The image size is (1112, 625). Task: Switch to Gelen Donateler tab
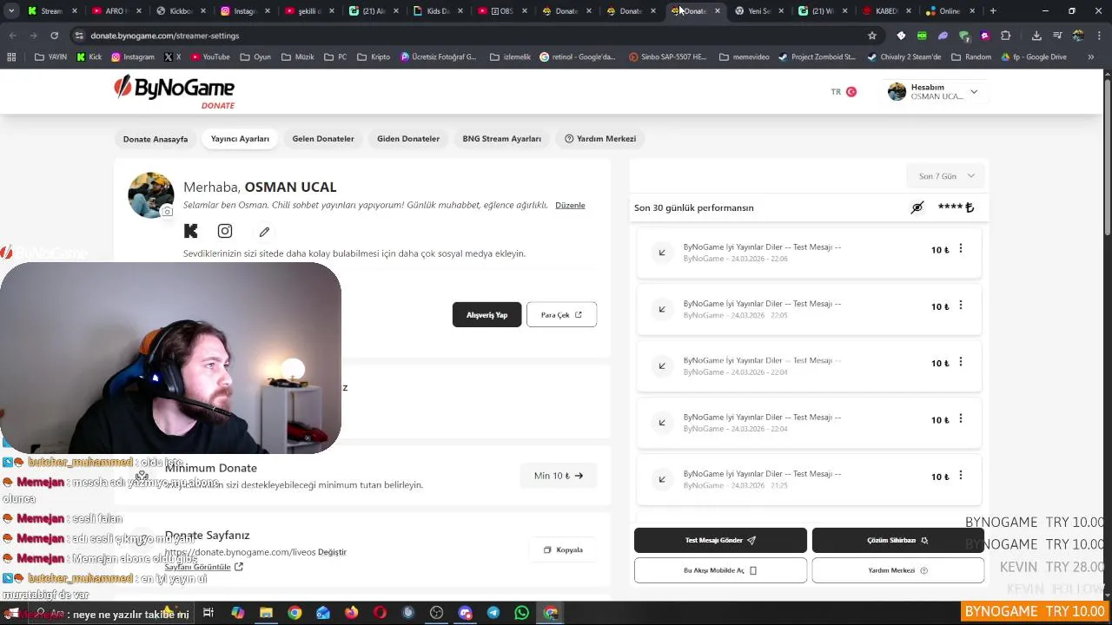pos(323,139)
